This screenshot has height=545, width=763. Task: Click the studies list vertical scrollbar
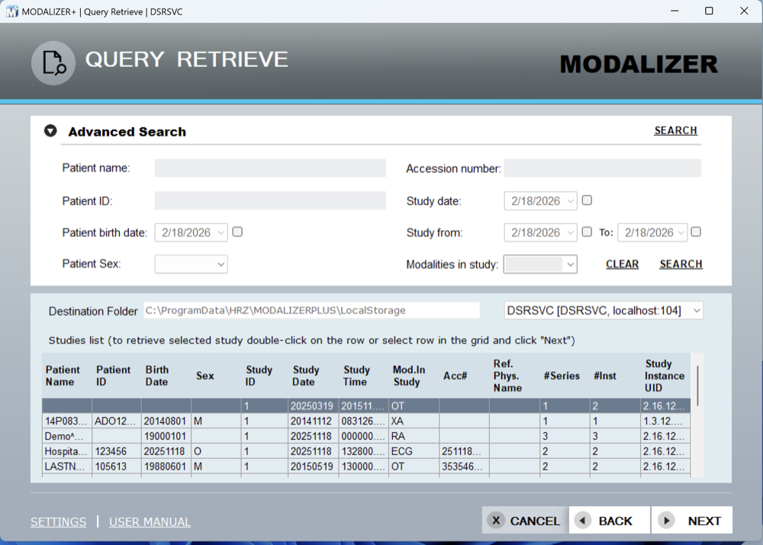[x=698, y=386]
